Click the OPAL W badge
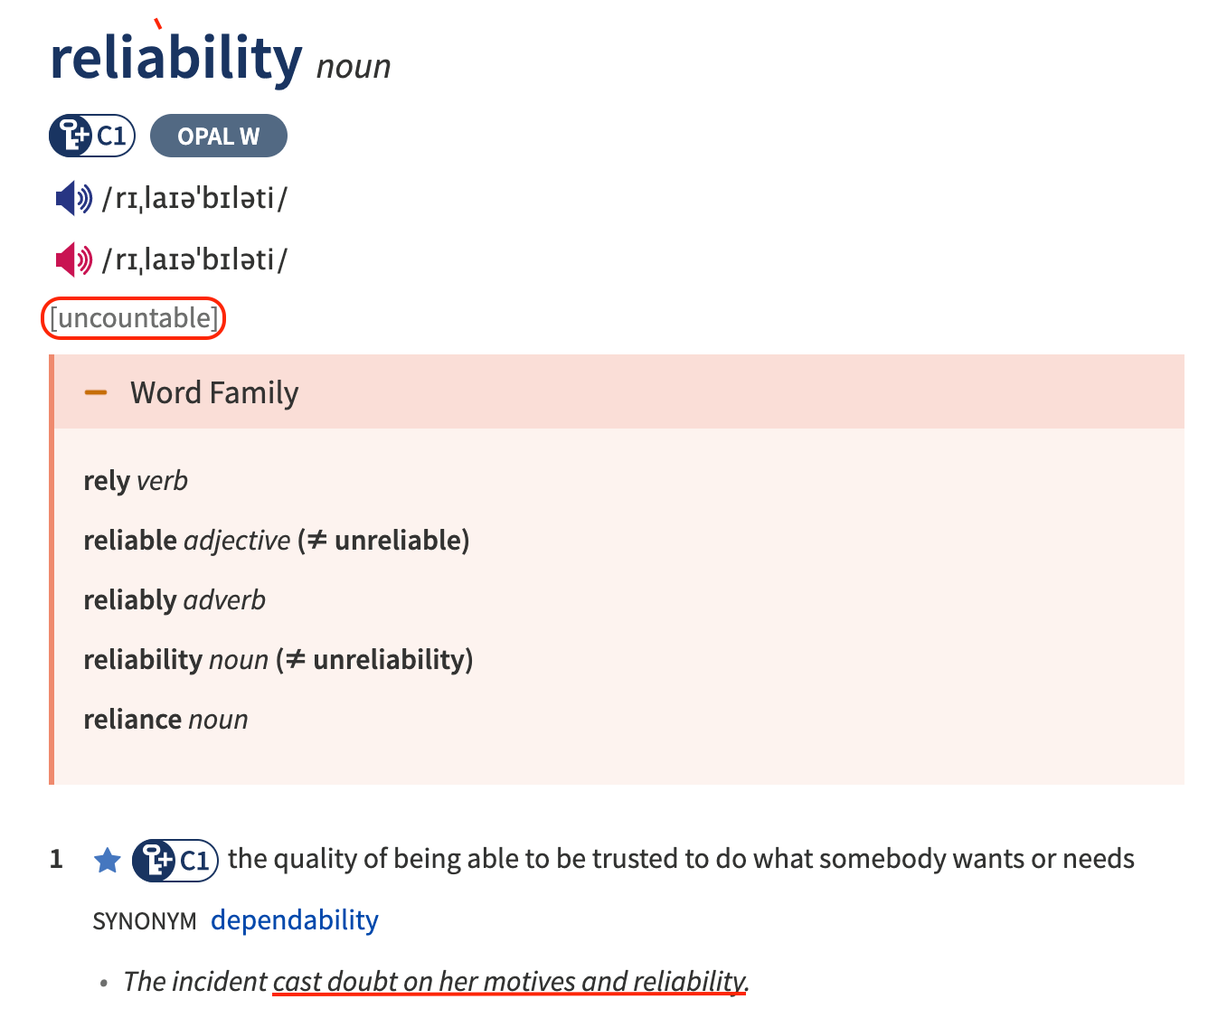1208x1018 pixels. click(219, 137)
